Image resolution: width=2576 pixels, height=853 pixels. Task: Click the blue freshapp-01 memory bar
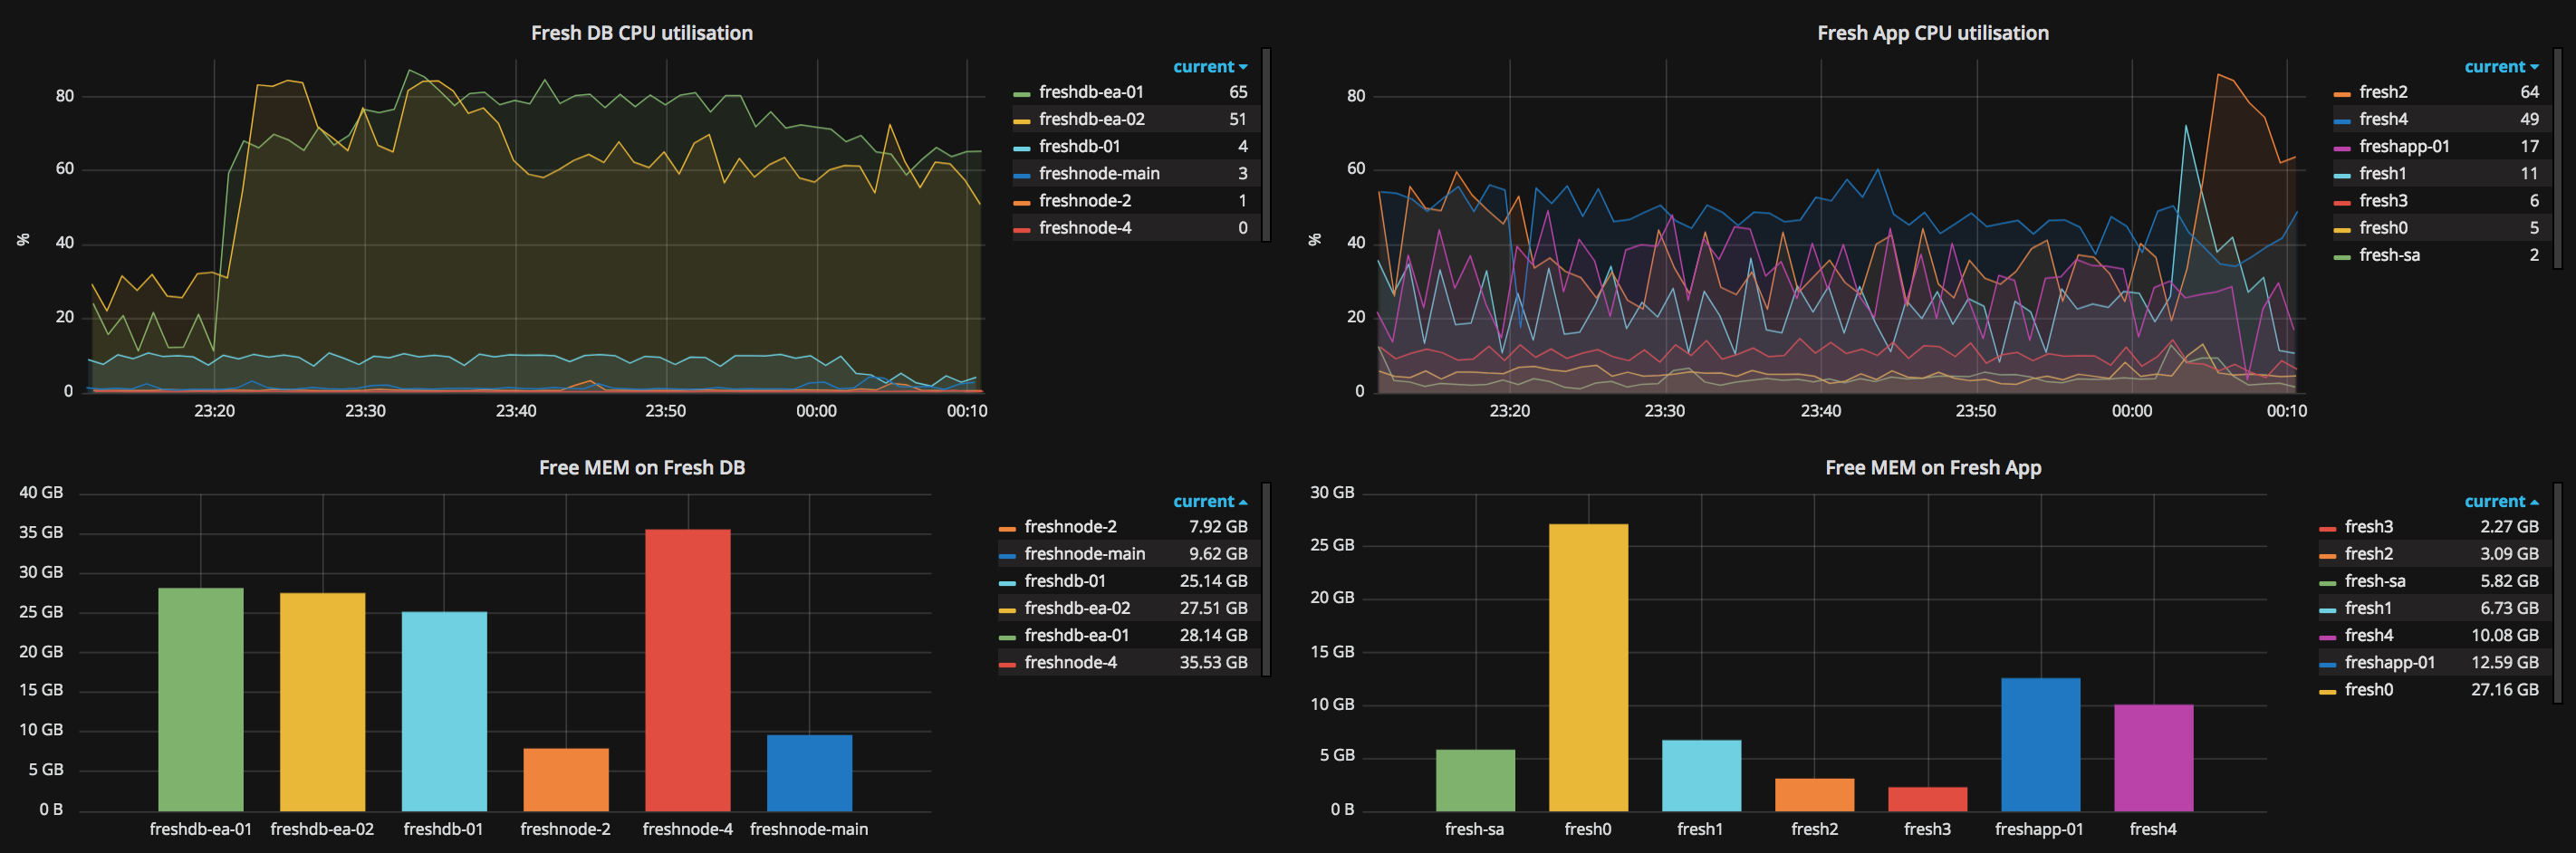coord(2040,744)
